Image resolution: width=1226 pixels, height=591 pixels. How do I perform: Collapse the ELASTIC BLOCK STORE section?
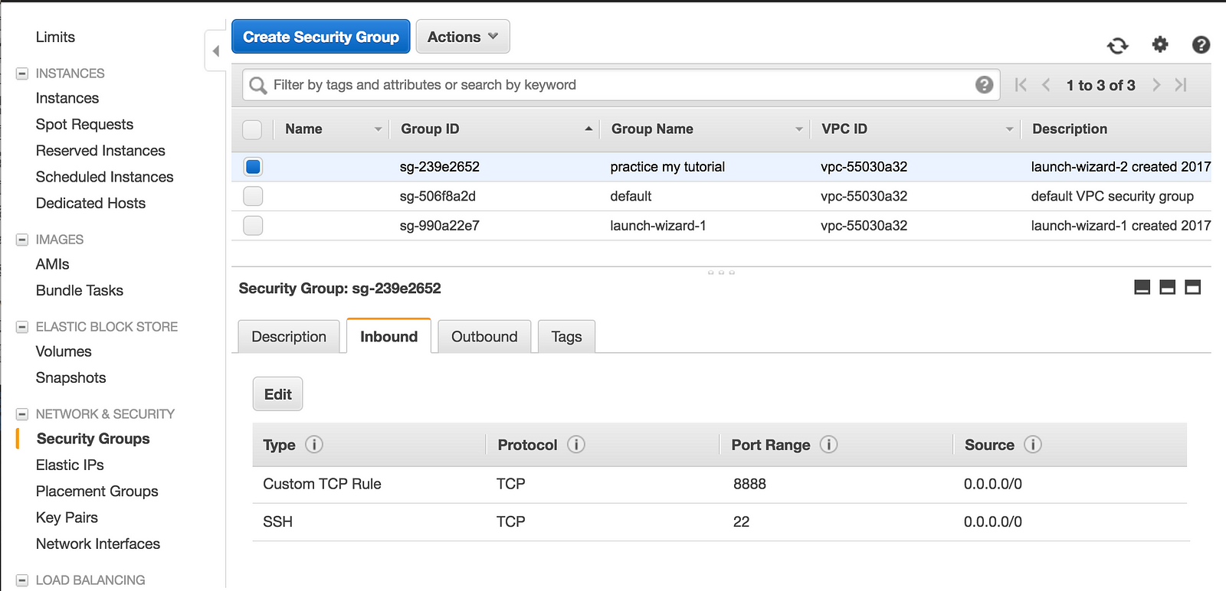coord(22,327)
